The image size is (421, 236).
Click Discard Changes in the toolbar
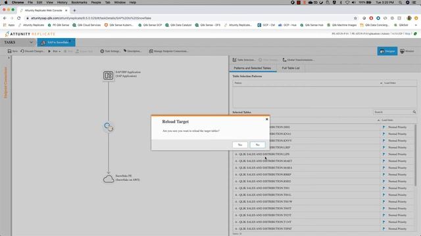[x=32, y=51]
